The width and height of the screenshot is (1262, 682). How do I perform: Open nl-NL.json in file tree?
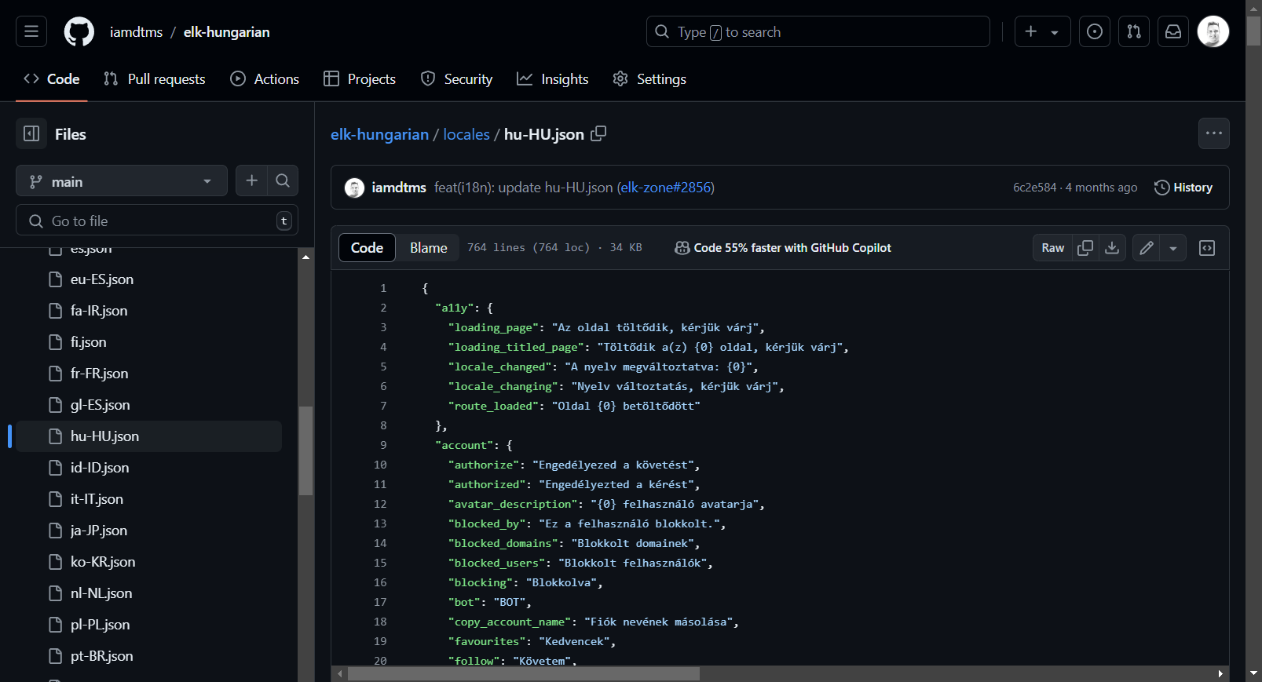pos(149,593)
